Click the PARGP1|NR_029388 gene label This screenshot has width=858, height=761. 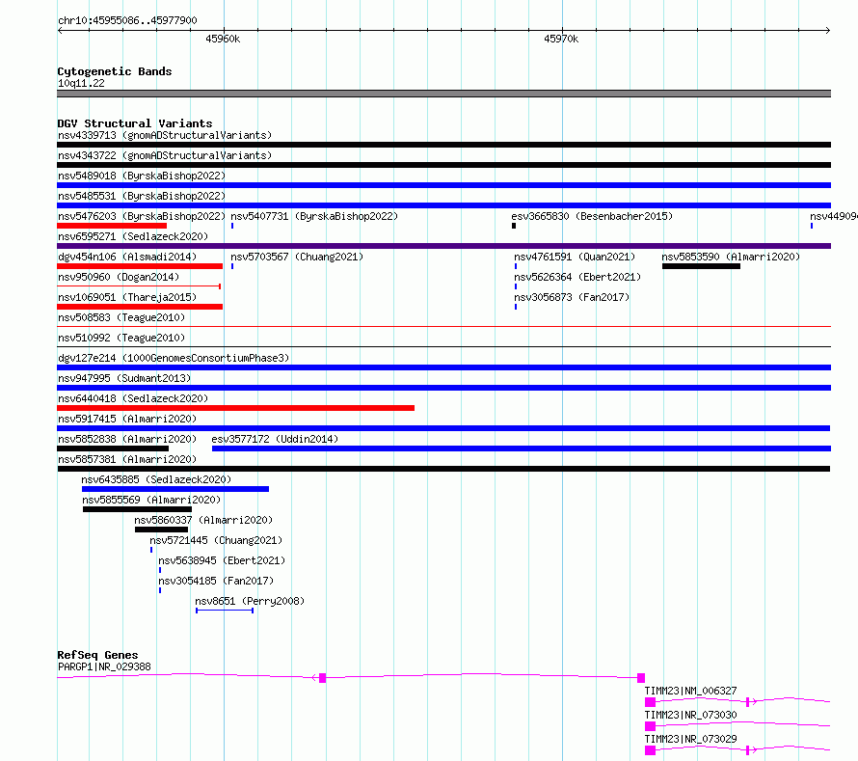[x=104, y=666]
